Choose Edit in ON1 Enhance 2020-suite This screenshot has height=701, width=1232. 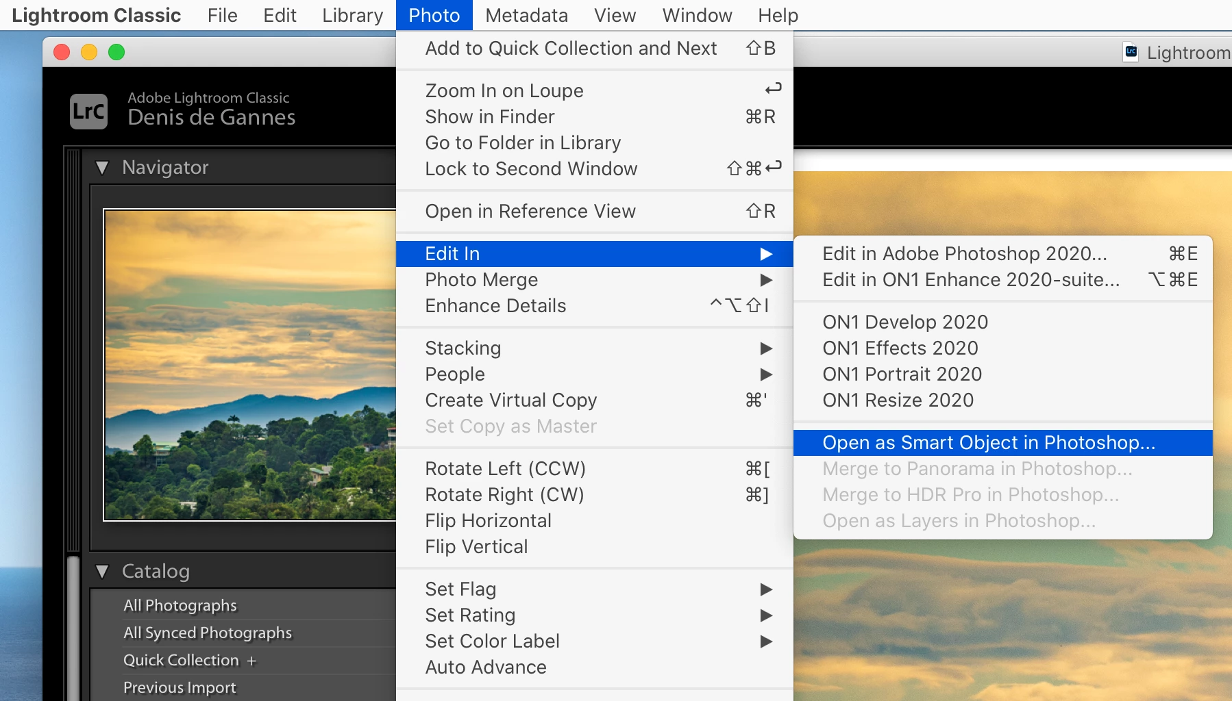tap(1003, 280)
